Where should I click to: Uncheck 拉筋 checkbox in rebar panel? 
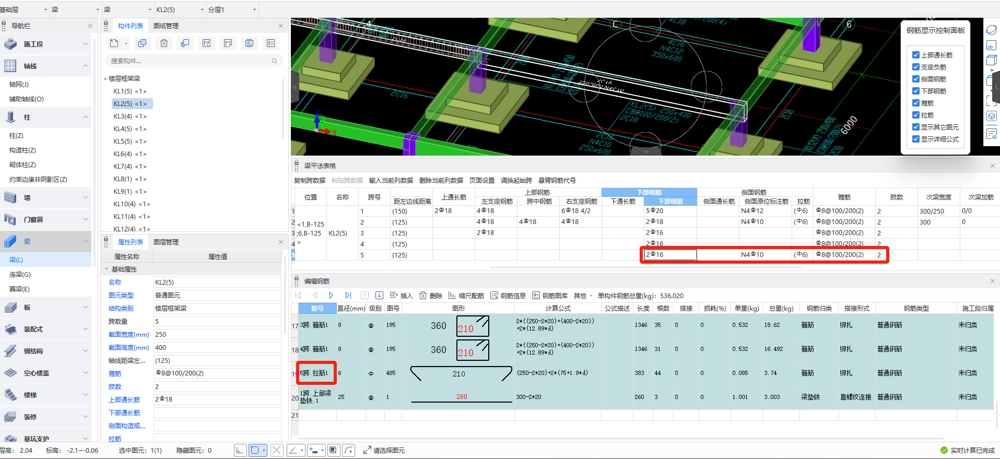tap(916, 115)
